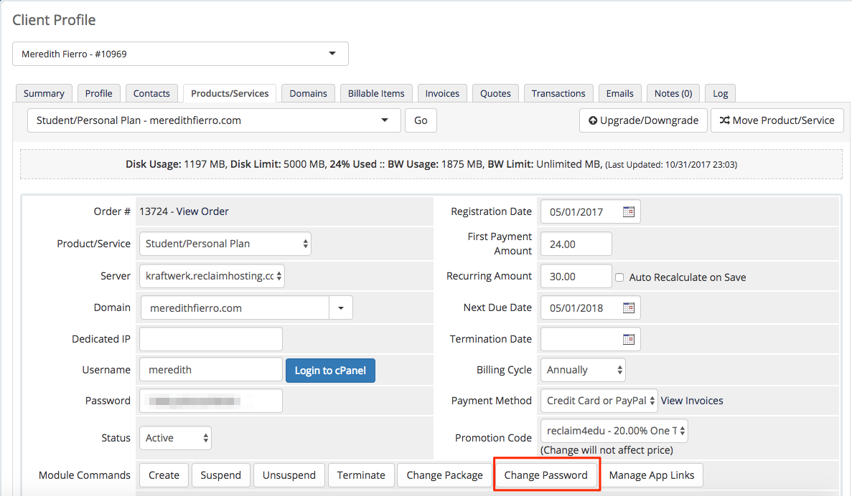Screen dimensions: 852x496
Task: Switch to the Domains tab
Action: pyautogui.click(x=308, y=93)
